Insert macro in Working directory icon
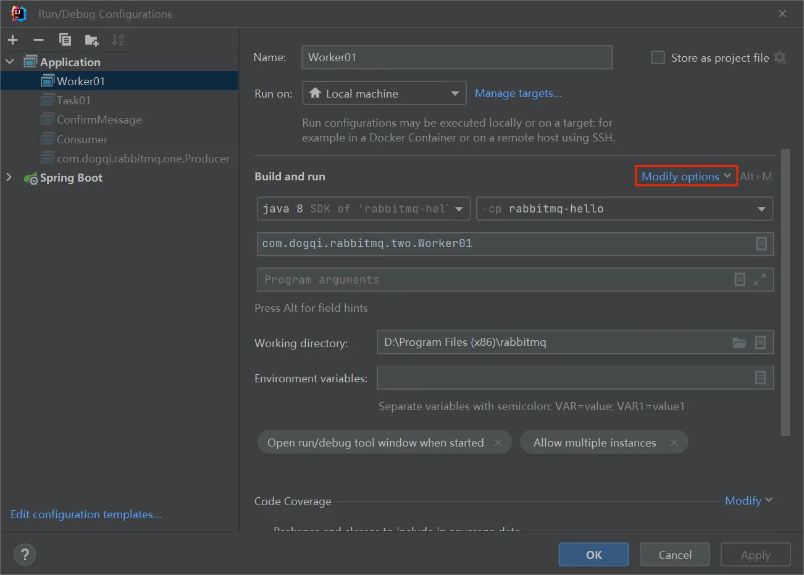 click(760, 342)
